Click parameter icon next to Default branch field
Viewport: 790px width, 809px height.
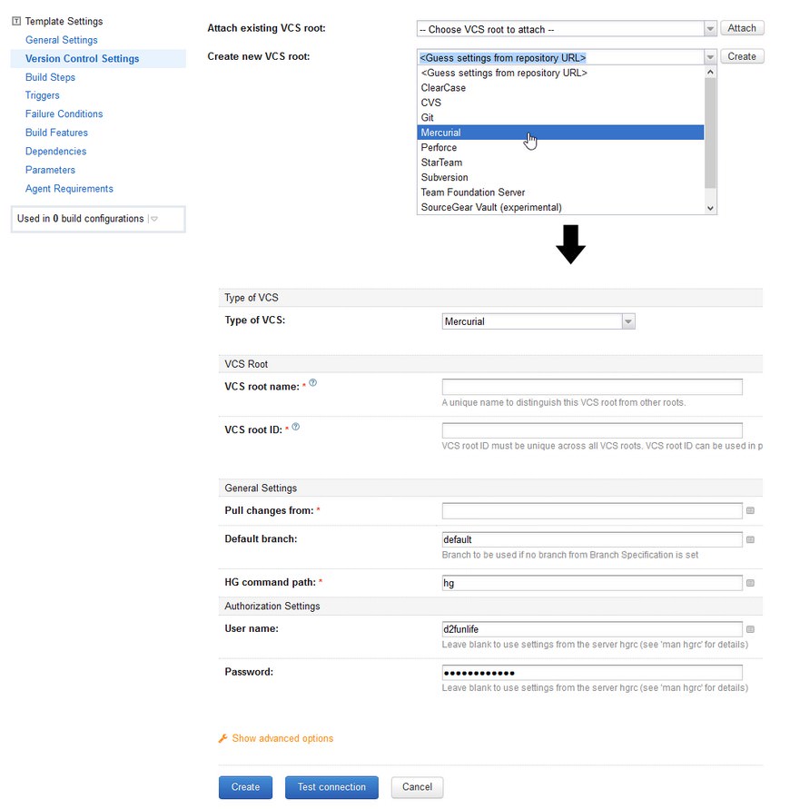pos(751,539)
